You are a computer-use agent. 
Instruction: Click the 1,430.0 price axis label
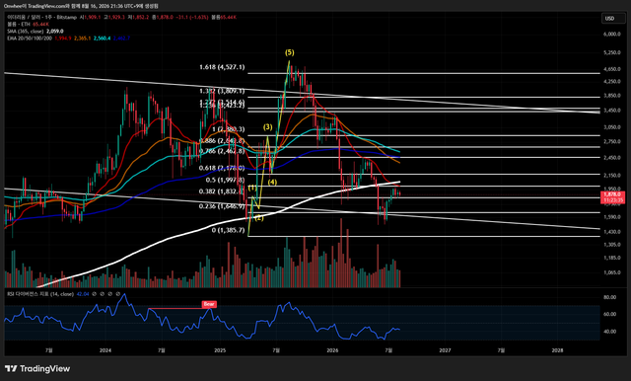coord(612,232)
